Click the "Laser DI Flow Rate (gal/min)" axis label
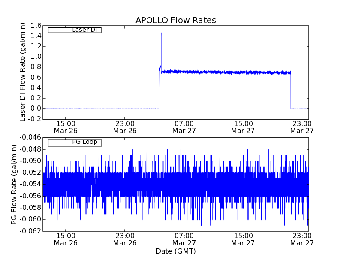Viewport: 343px width, 257px height. [x=23, y=72]
